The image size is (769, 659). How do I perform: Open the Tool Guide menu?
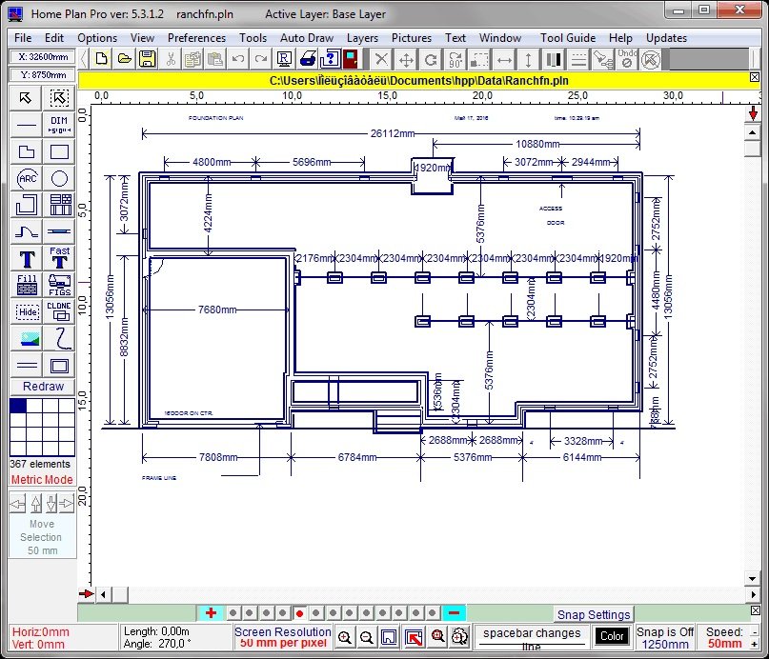pyautogui.click(x=567, y=38)
